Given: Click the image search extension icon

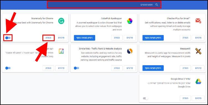Looking at the screenshot, I should click(61, 51).
